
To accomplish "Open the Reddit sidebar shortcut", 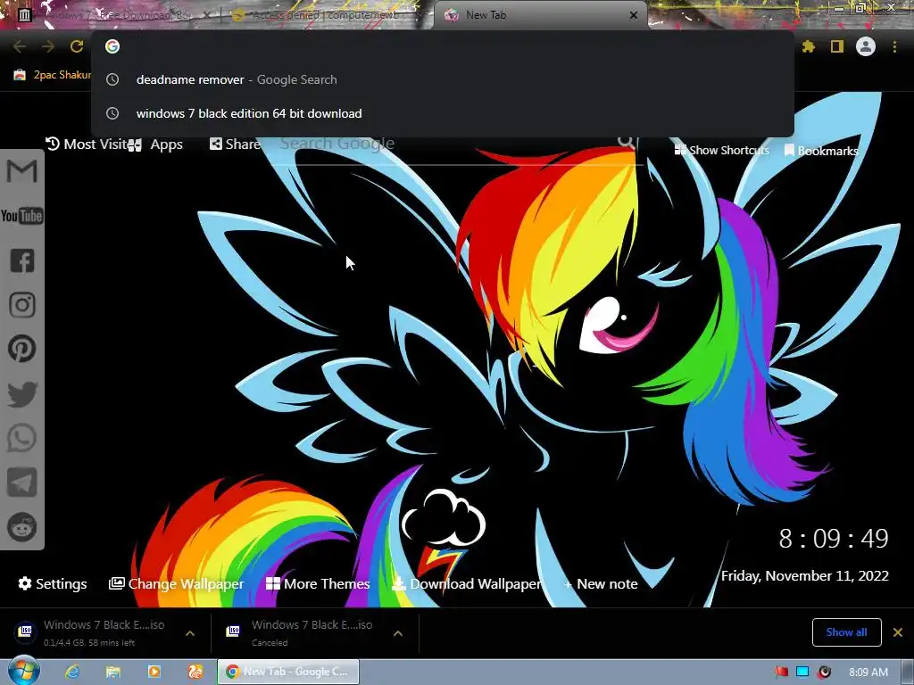I will (22, 527).
